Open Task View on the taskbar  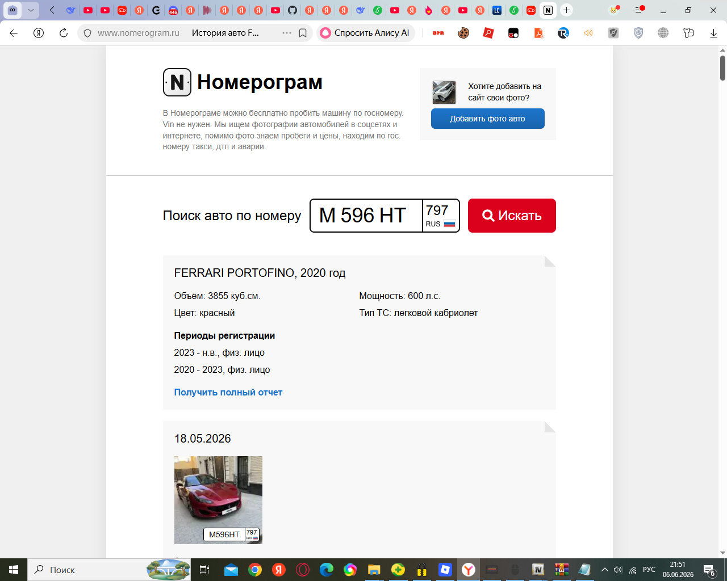tap(204, 570)
